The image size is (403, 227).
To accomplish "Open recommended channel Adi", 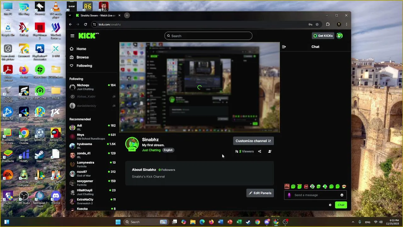I will pos(93,127).
